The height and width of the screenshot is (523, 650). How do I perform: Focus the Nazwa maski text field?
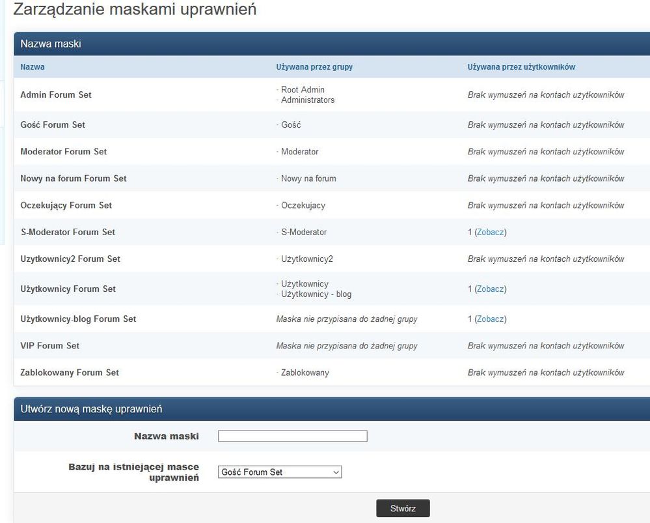[292, 436]
